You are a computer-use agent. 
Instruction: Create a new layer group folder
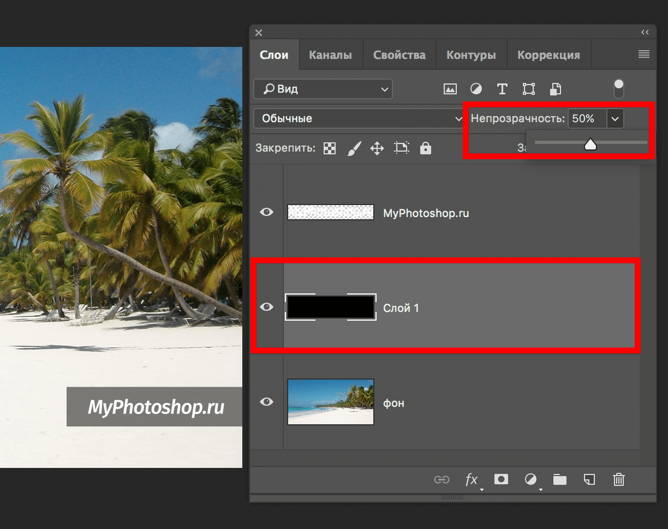[559, 479]
